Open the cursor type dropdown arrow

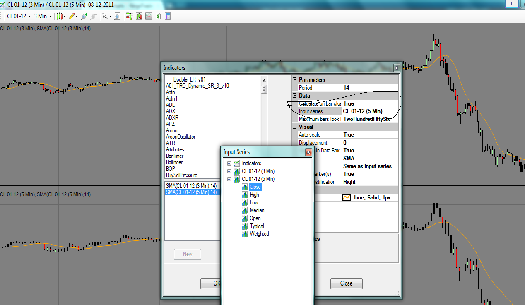tap(110, 16)
